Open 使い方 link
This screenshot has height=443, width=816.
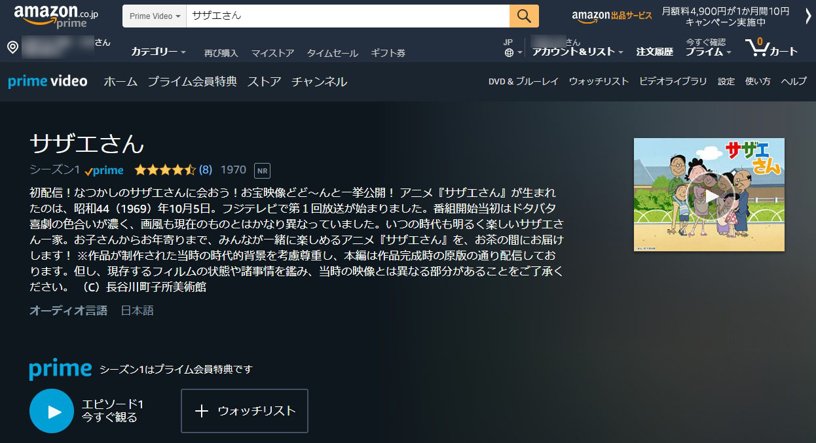pyautogui.click(x=758, y=82)
